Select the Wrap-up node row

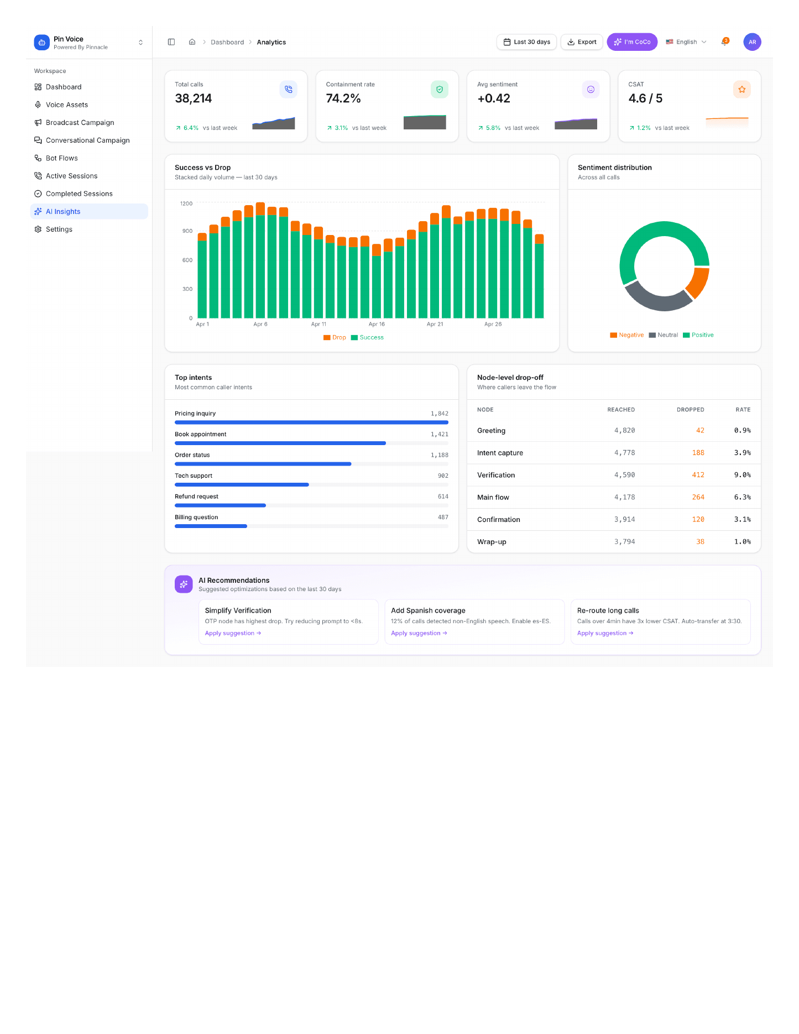(614, 542)
